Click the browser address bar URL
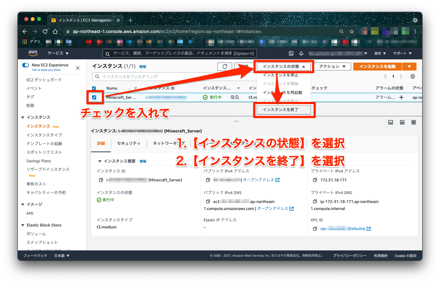The image size is (440, 284). pos(167,31)
